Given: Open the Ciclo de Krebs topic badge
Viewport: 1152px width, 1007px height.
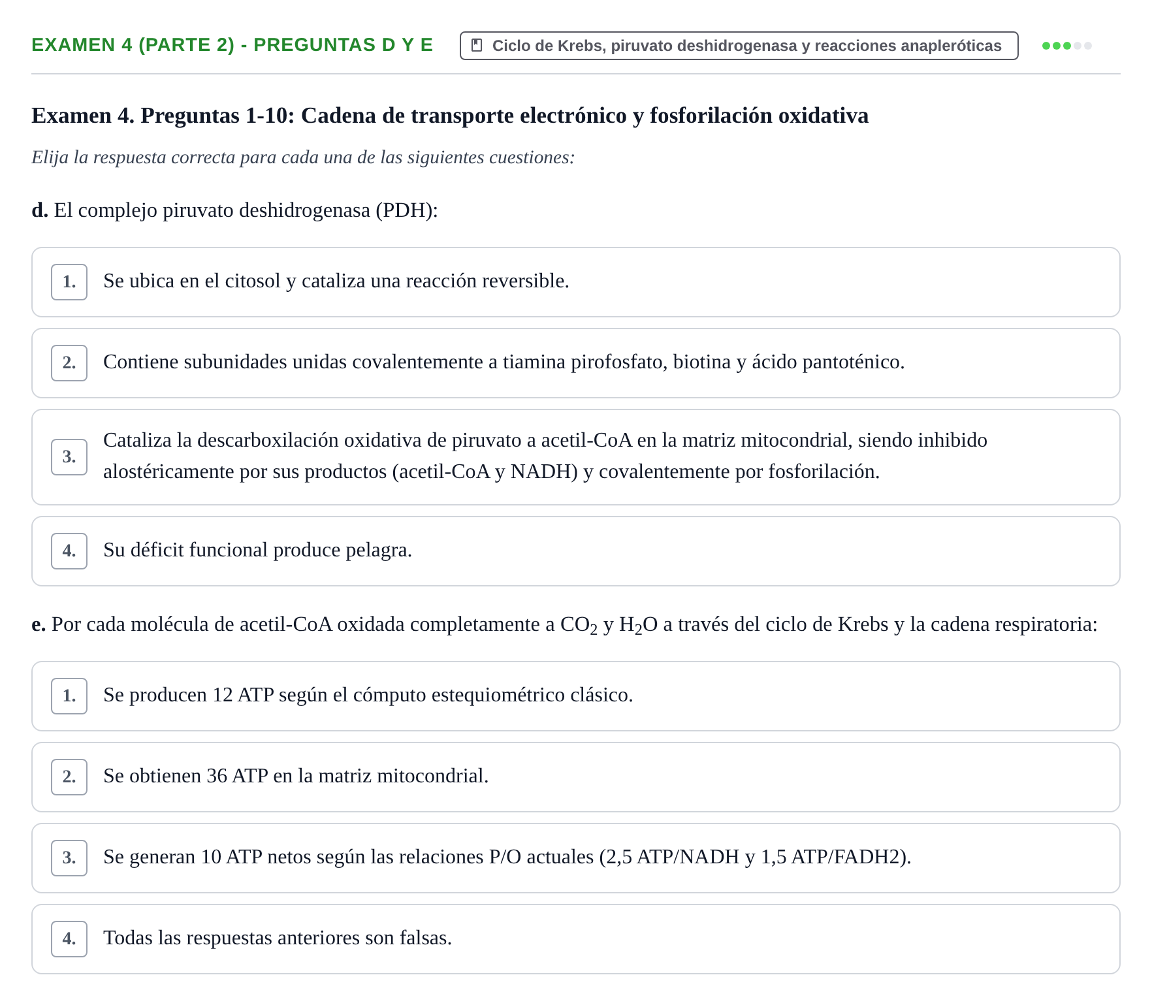Looking at the screenshot, I should [x=739, y=46].
